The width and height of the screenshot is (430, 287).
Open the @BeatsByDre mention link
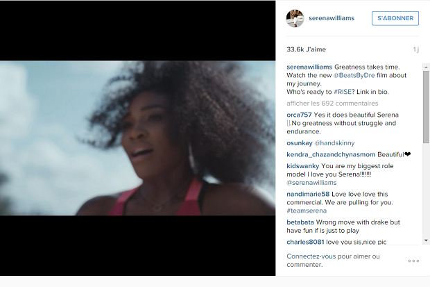[354, 75]
